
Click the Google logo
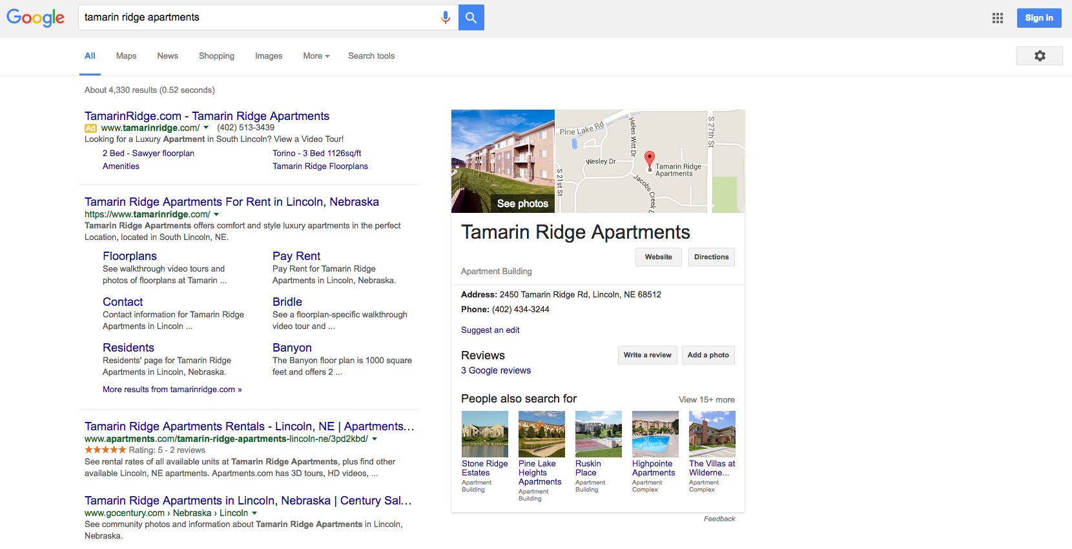point(36,18)
